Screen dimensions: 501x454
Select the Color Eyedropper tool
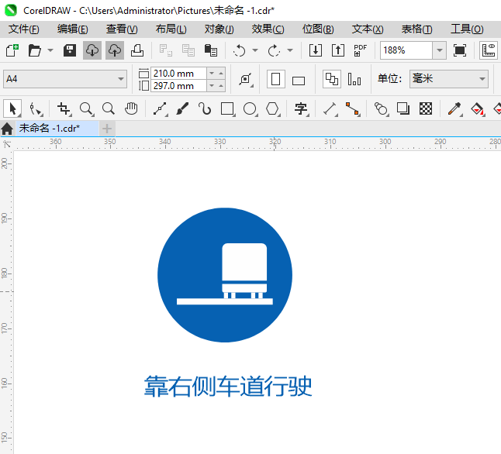pos(454,109)
